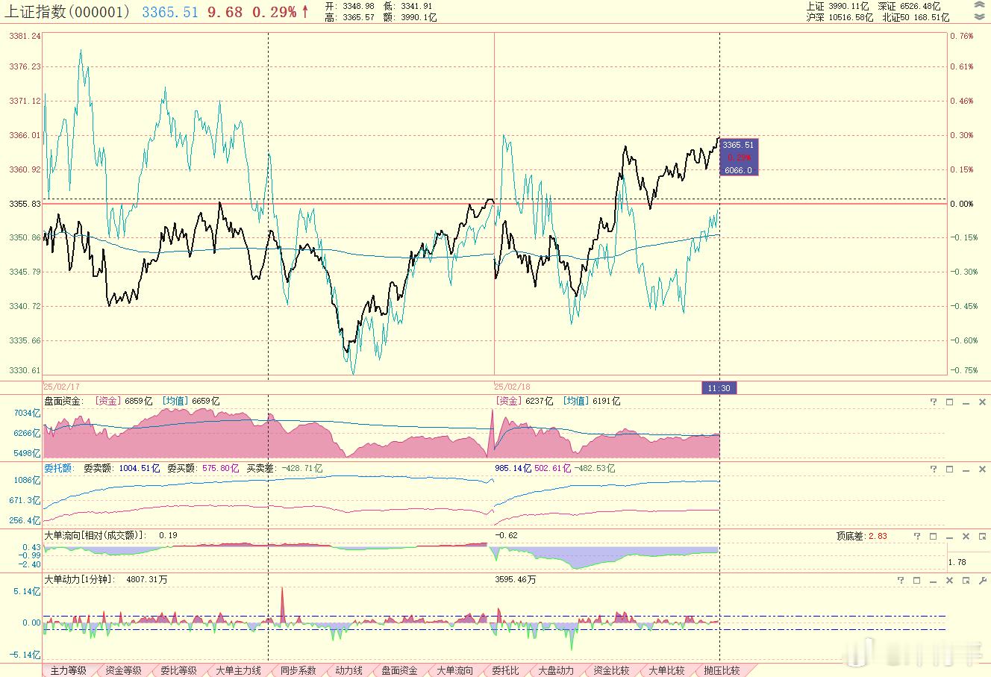Click the double up chevron at top right
The height and width of the screenshot is (677, 991).
point(979,5)
